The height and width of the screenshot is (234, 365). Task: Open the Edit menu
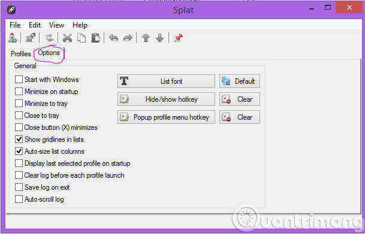(x=35, y=25)
